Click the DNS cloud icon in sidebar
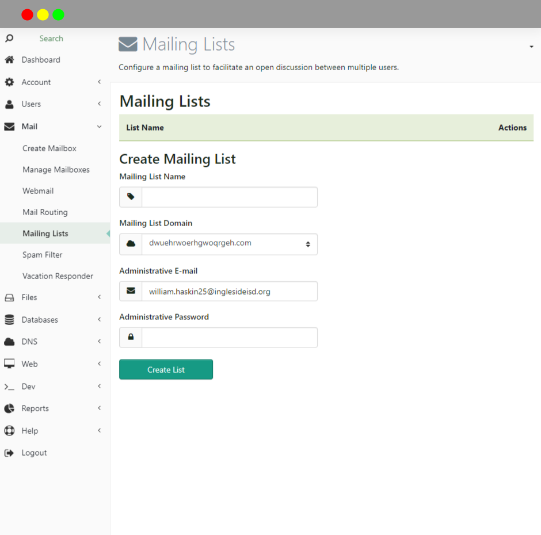 (9, 342)
